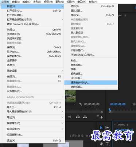The image size is (136, 147).
Task: Expand the 获取属性(G) submenu
Action: coord(62,123)
